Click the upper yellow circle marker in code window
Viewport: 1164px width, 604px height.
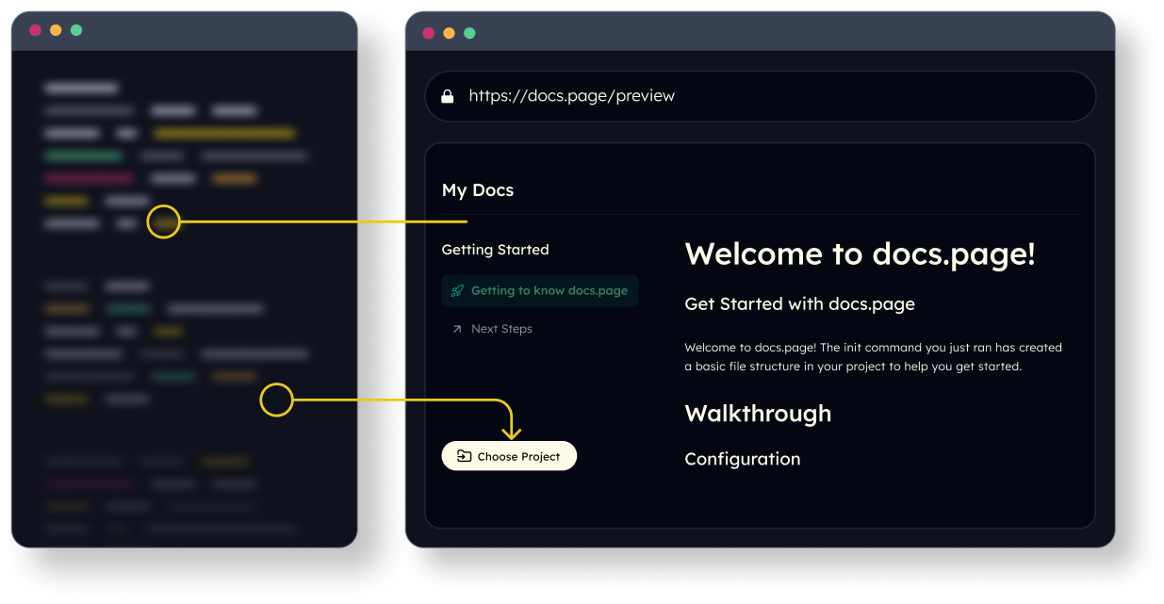tap(164, 222)
